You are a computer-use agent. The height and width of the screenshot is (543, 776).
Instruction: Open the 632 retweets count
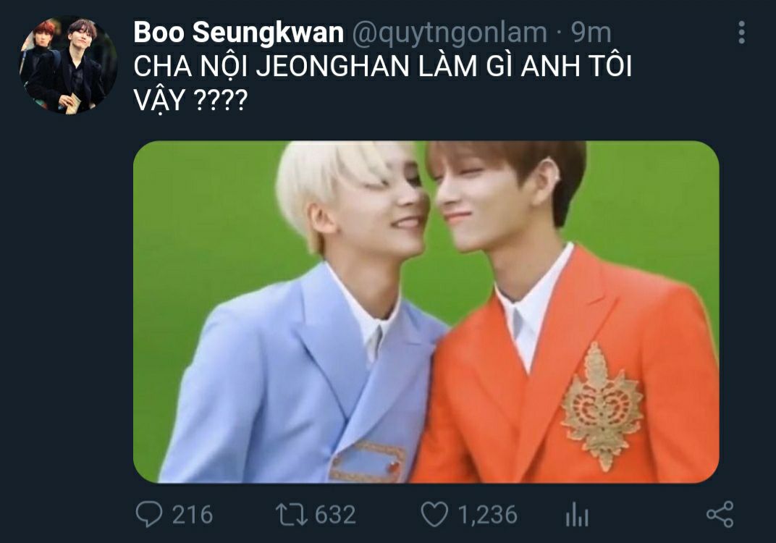pyautogui.click(x=336, y=515)
